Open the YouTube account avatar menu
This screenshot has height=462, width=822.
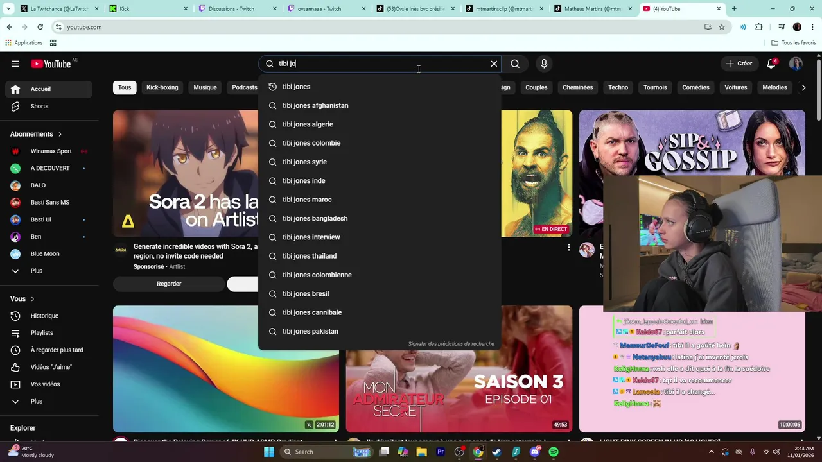796,64
